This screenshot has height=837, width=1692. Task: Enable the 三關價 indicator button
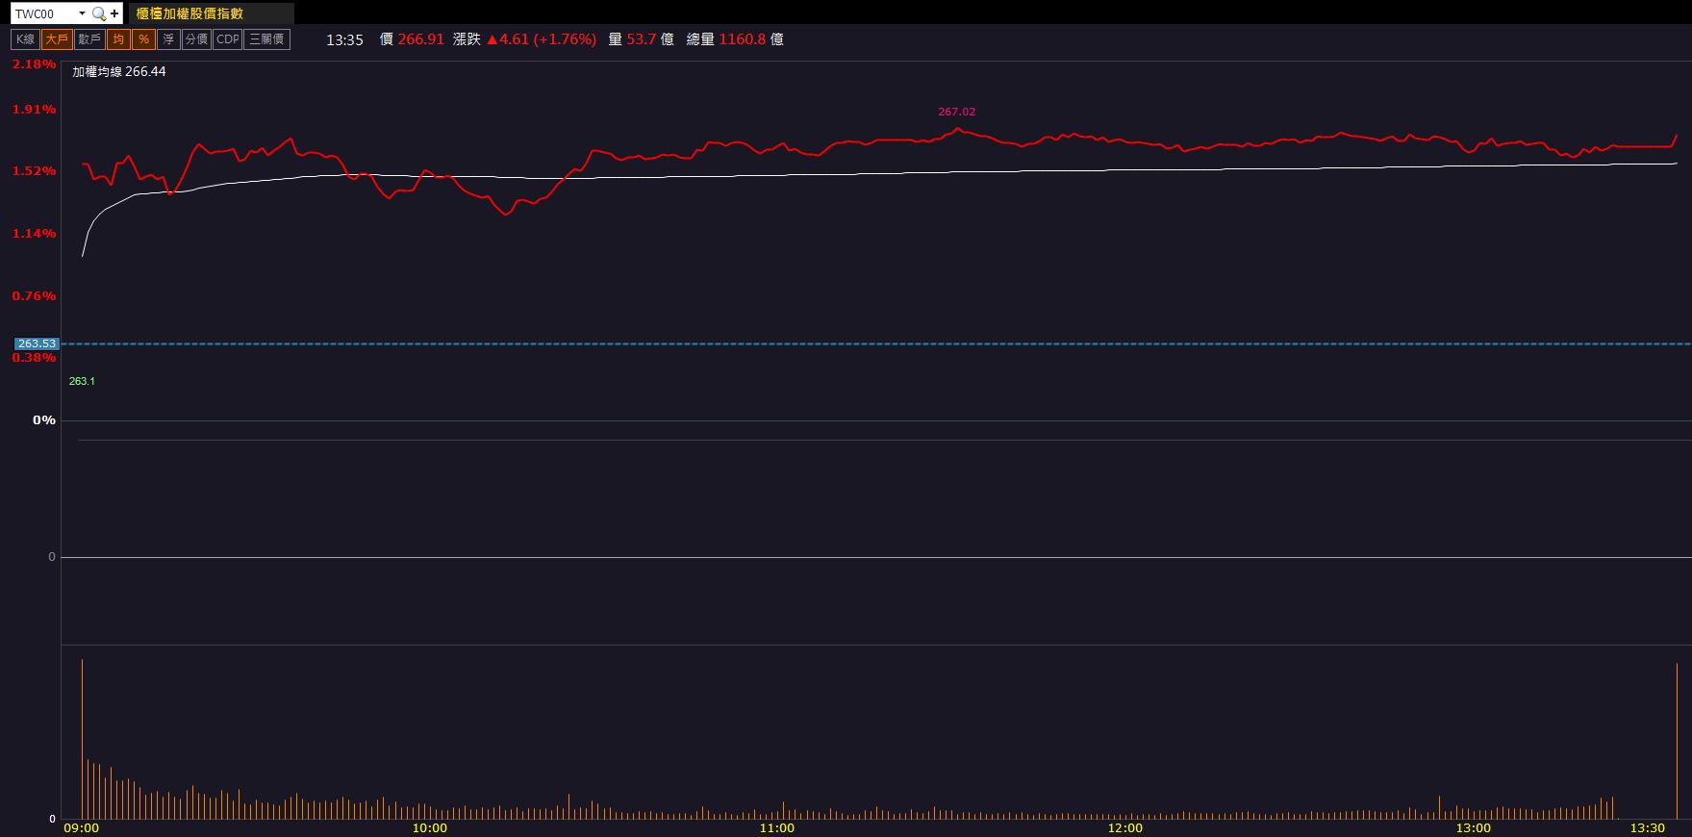[x=266, y=39]
